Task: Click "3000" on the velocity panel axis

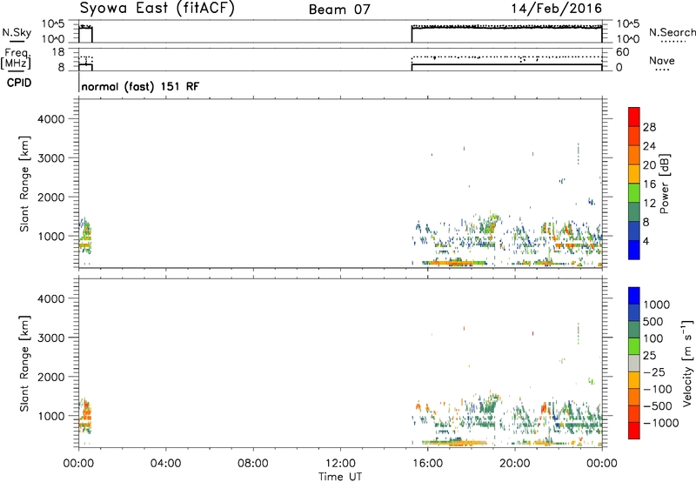Action: [51, 338]
